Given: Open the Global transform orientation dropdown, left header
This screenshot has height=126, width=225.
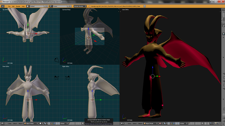Looking at the screenshot, I should 64,123.
